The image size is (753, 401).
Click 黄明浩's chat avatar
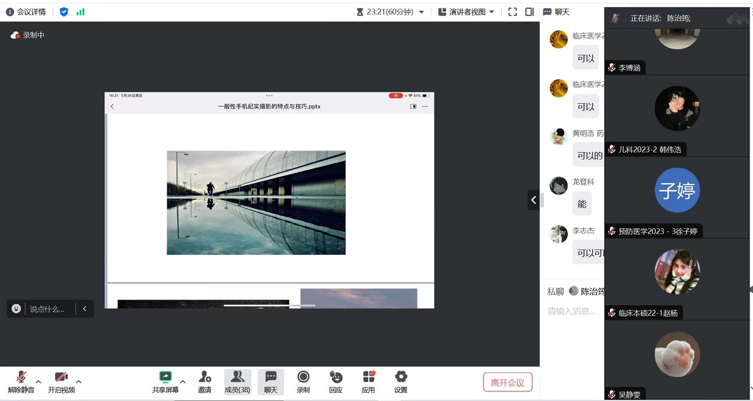coord(559,136)
